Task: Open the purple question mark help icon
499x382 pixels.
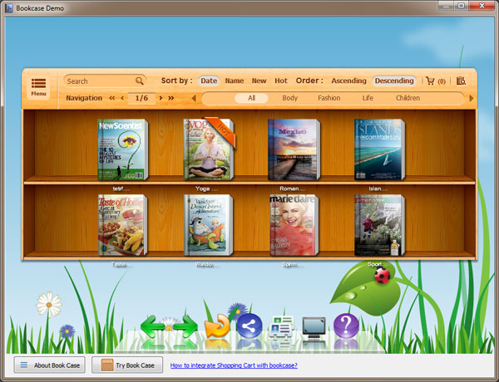Action: click(x=346, y=326)
